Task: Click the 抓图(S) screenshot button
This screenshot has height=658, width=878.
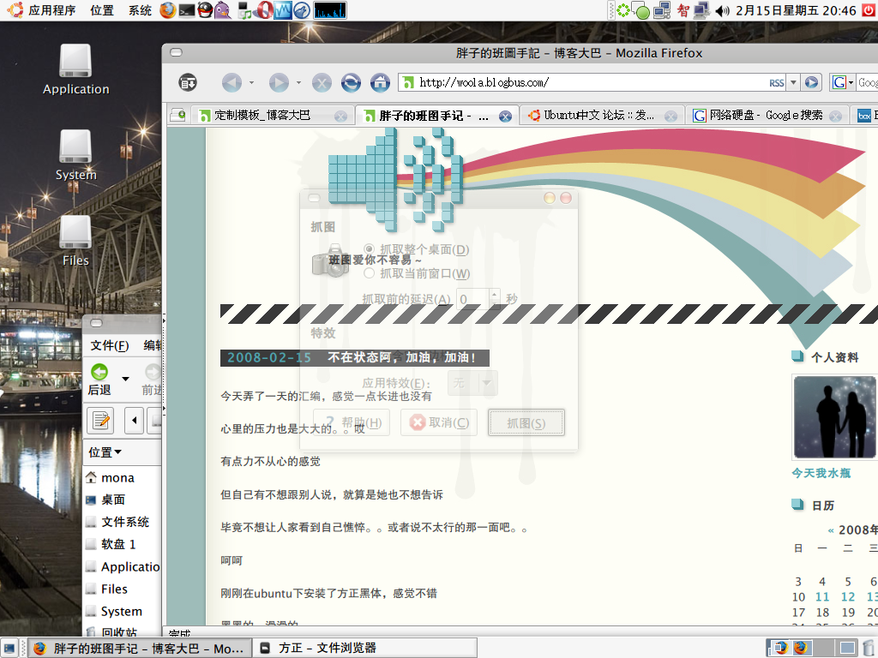Action: pos(526,423)
